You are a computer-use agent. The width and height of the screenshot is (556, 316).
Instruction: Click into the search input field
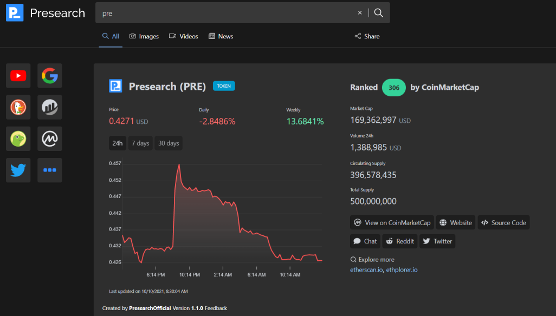(x=227, y=13)
